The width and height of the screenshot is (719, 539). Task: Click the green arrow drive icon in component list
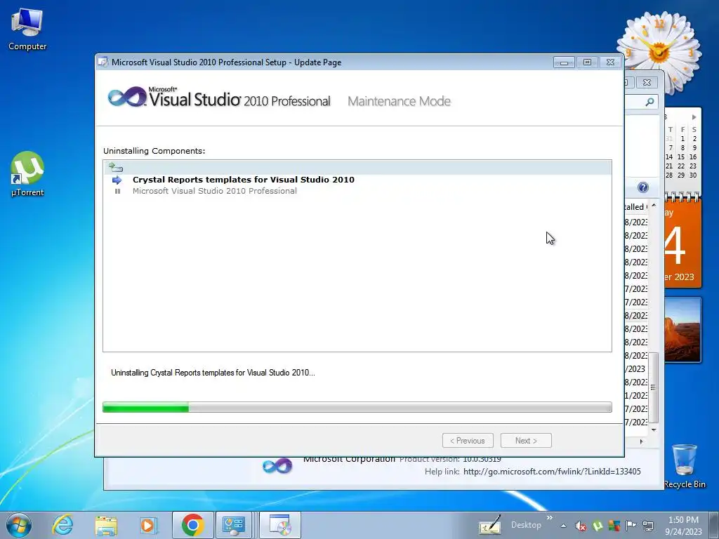click(115, 167)
